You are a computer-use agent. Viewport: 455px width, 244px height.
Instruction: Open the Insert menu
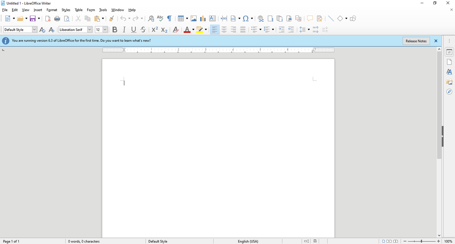[x=38, y=10]
